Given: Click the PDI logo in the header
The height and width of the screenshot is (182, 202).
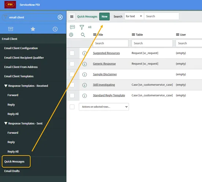Looking at the screenshot, I should [10, 5].
